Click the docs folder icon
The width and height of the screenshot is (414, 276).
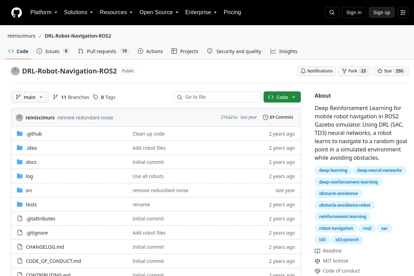coord(20,162)
